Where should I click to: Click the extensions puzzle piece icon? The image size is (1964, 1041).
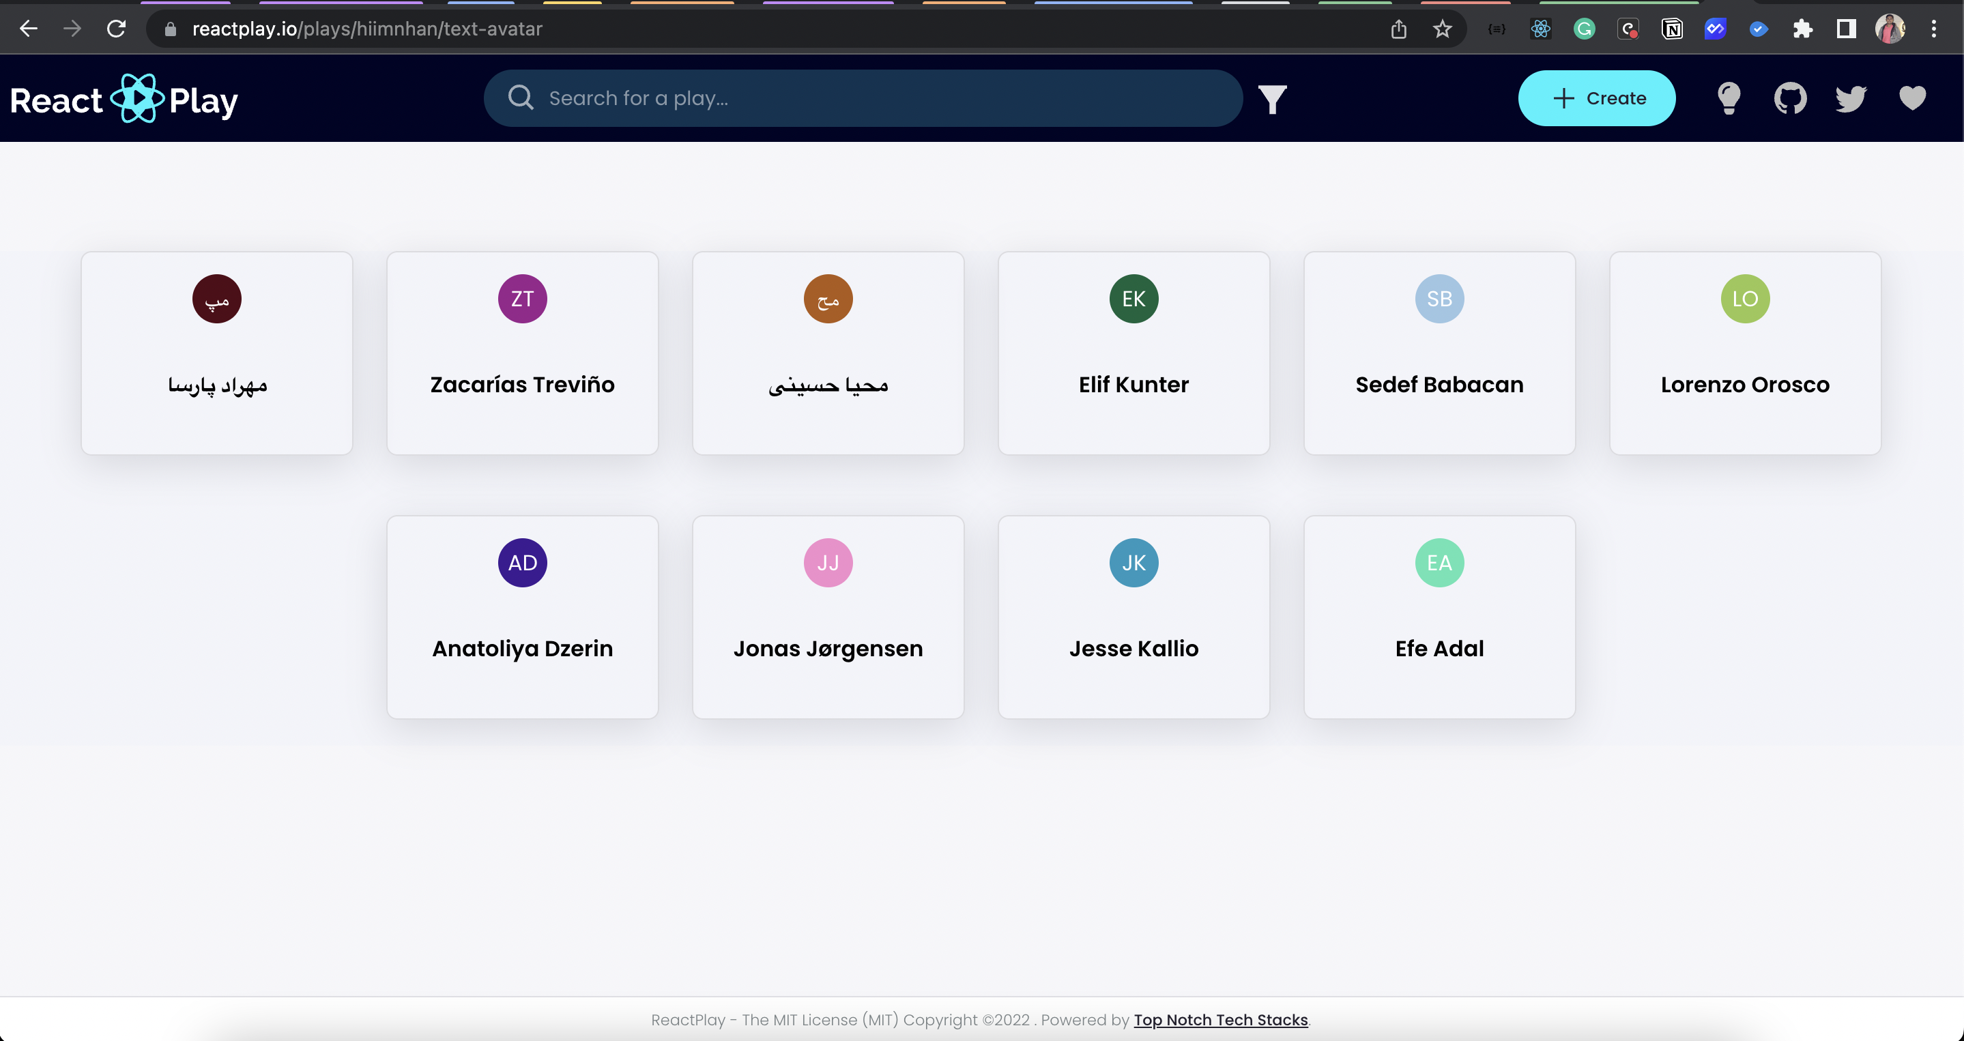point(1802,28)
